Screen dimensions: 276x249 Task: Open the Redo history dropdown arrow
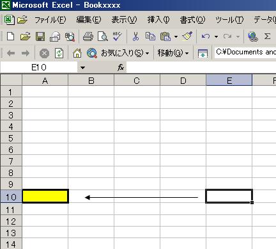pos(238,36)
